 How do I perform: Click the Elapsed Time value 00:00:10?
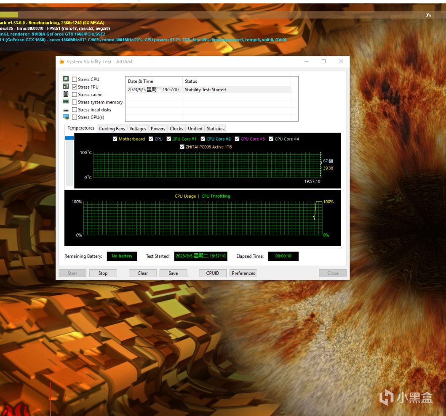(283, 256)
